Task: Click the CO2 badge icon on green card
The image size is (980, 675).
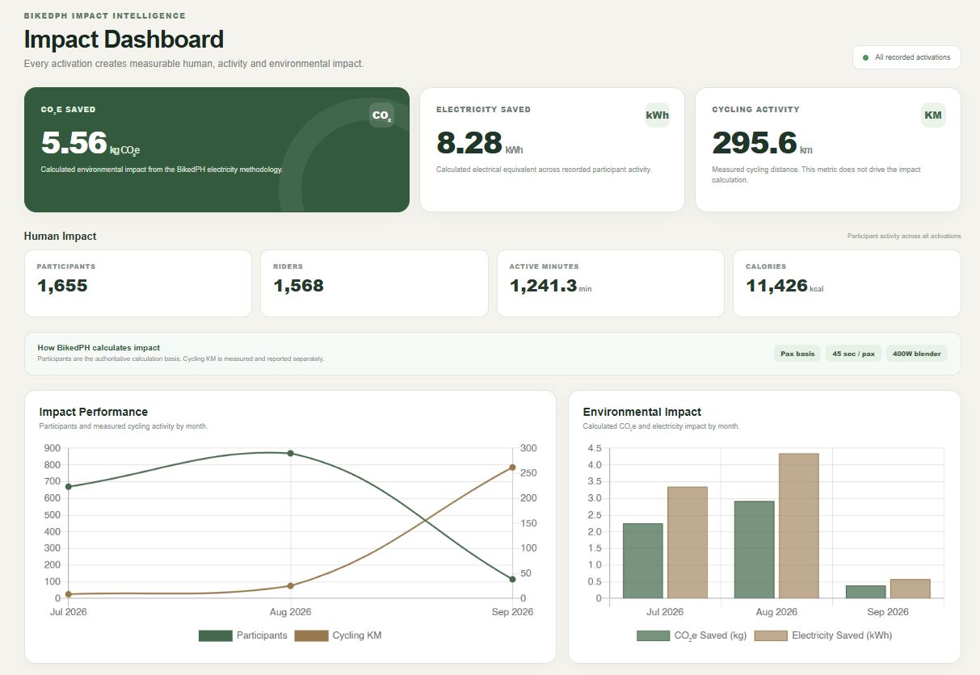Action: click(x=381, y=115)
